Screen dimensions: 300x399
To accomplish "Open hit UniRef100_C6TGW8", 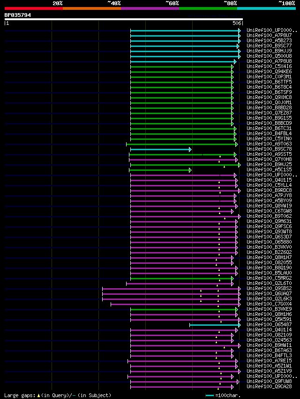I will [x=269, y=211].
